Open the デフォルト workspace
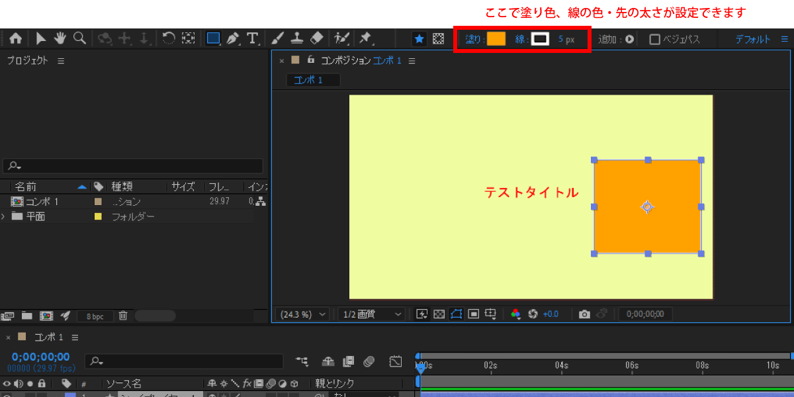Screen dimensions: 794x397 coord(753,39)
